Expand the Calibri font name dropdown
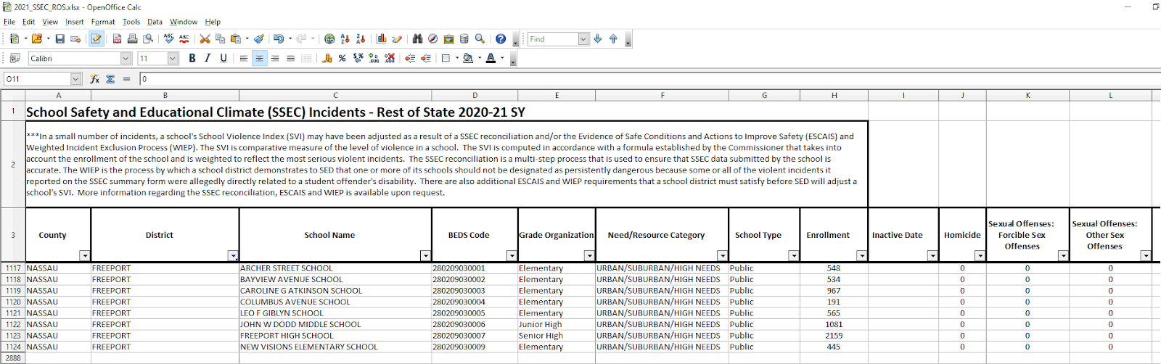Image resolution: width=1161 pixels, height=364 pixels. click(x=126, y=58)
